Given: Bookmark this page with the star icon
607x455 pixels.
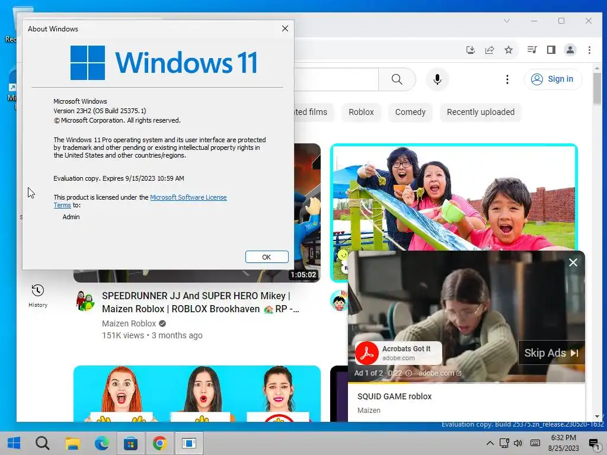Looking at the screenshot, I should click(x=508, y=50).
